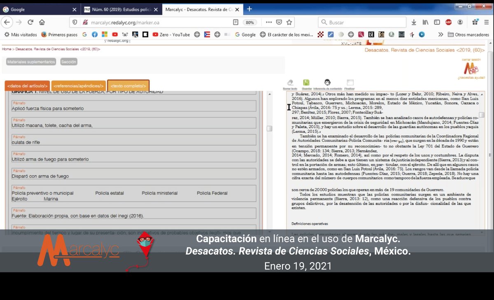Go to Firefox home page
Screen dimensions: 494x300
pyautogui.click(x=42, y=22)
